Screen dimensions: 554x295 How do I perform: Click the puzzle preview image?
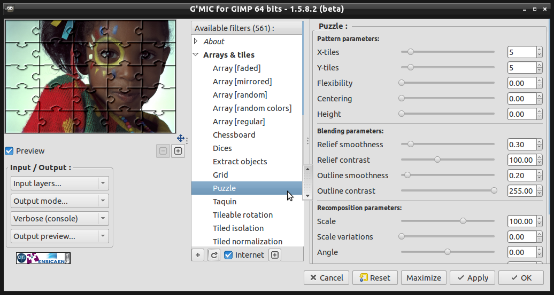[90, 76]
